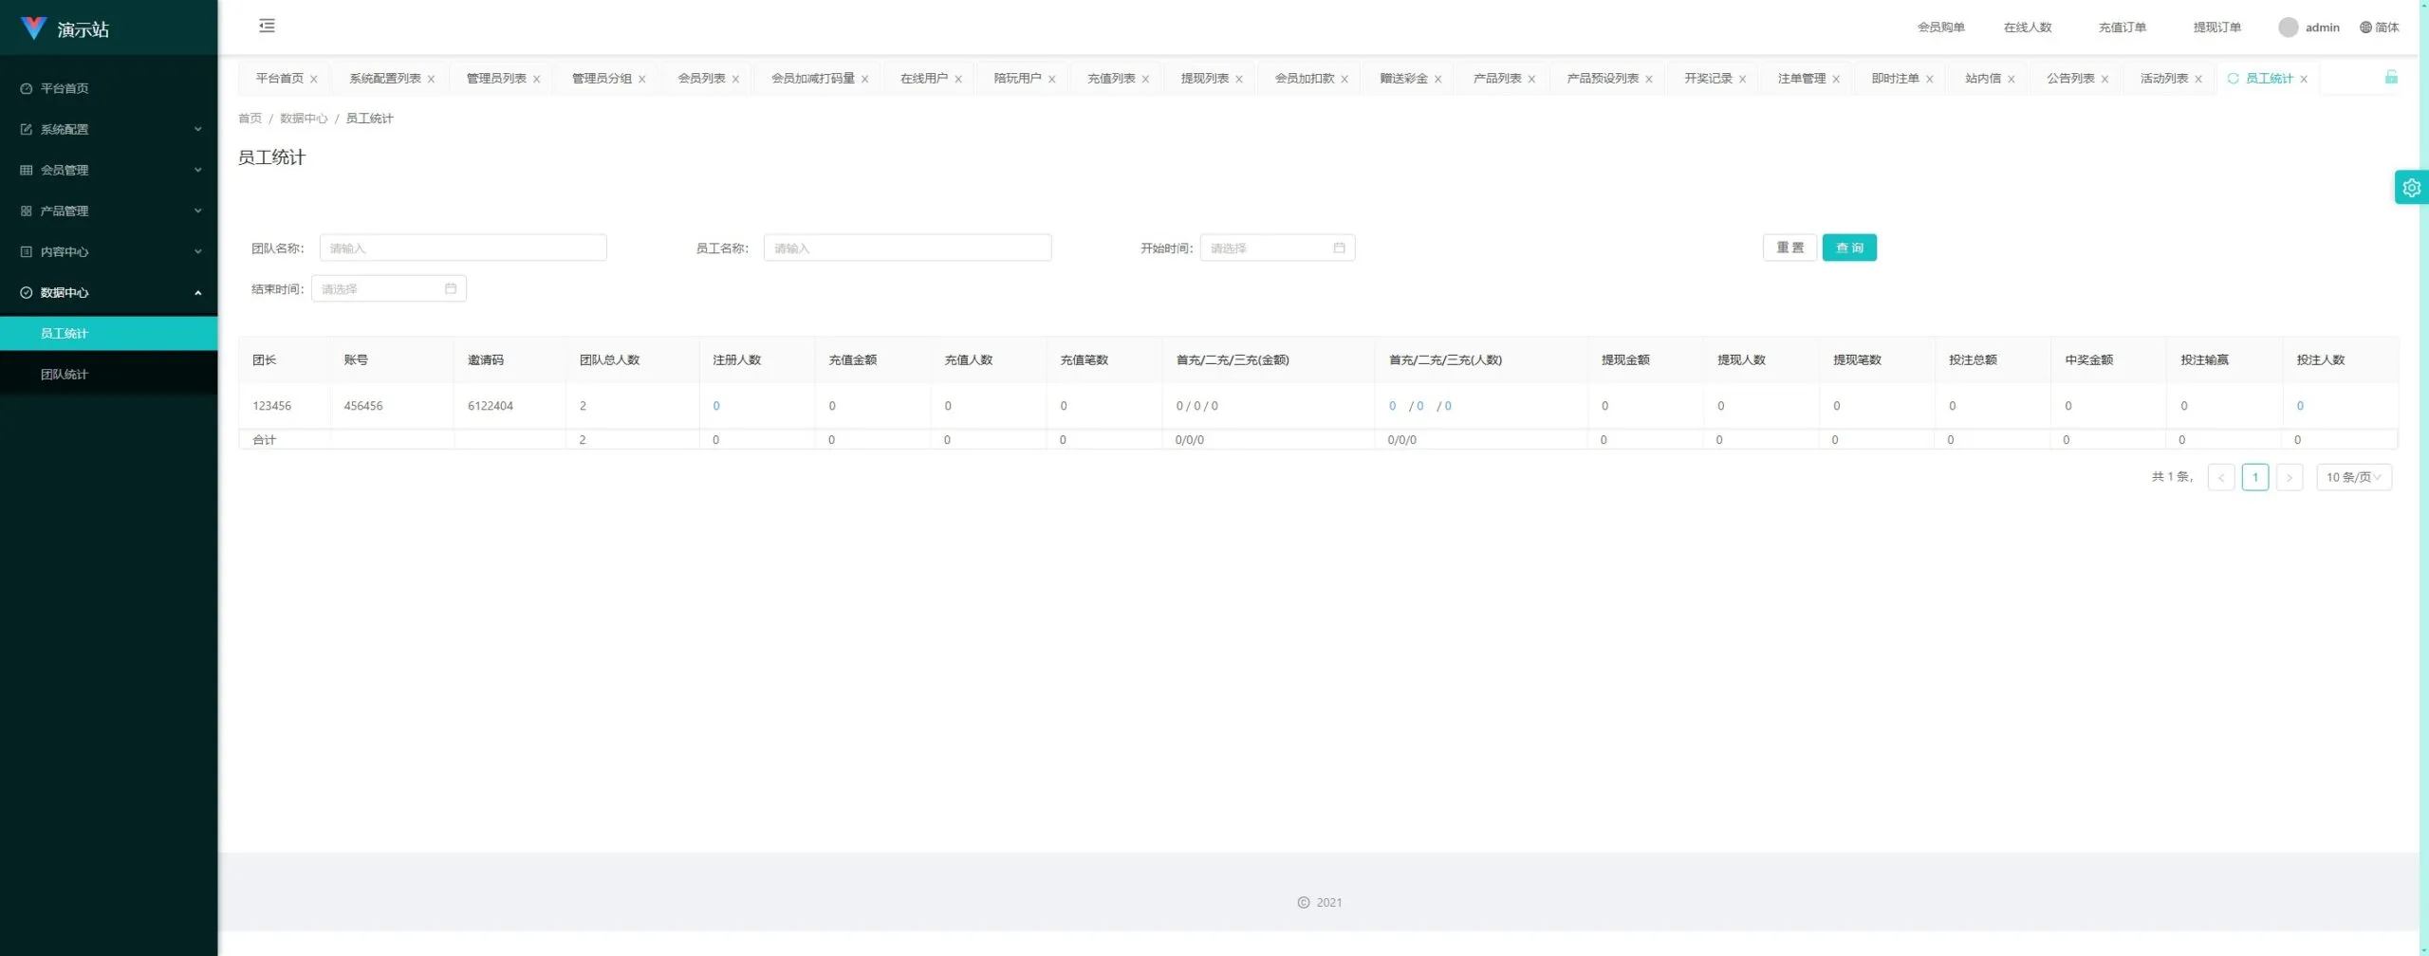Switch to the 公告列表 tab
The height and width of the screenshot is (956, 2429).
tap(2070, 79)
